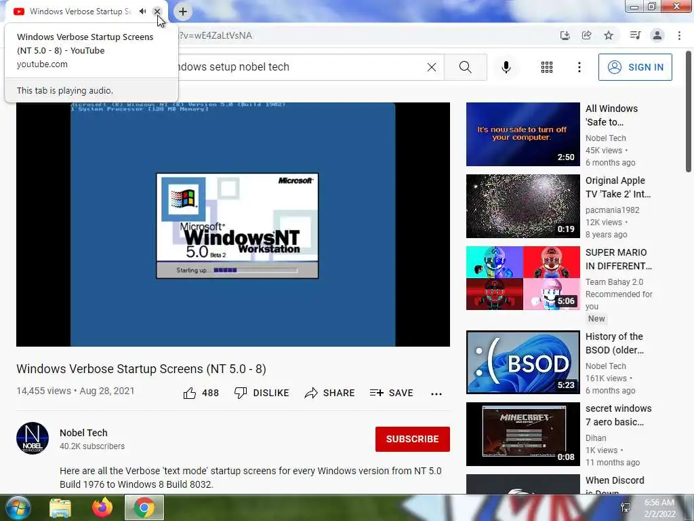Viewport: 694px width, 521px height.
Task: Click the pacmania1982 channel name
Action: click(x=612, y=210)
